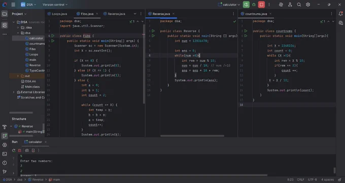
Task: Open more run actions in top toolbar
Action: click(x=269, y=5)
